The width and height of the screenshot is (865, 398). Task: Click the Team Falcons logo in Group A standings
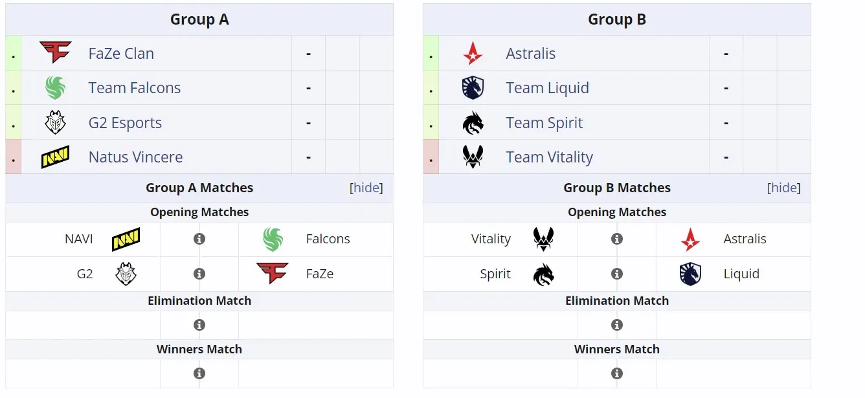pos(55,88)
